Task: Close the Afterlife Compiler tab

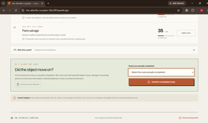Action: point(42,3)
